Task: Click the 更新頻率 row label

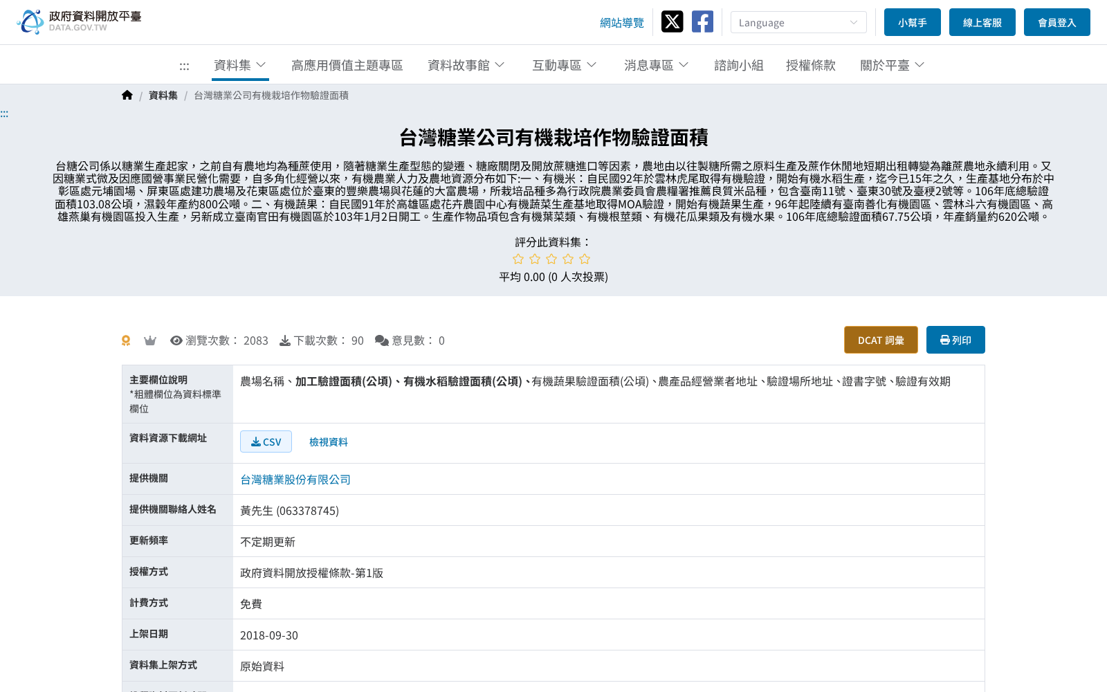Action: coord(149,540)
